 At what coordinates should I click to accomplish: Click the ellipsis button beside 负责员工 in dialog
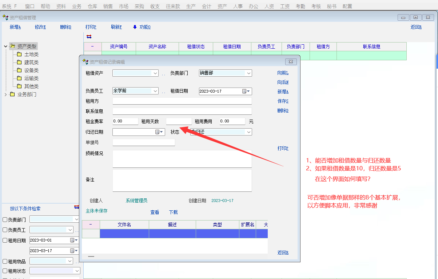coord(163,92)
